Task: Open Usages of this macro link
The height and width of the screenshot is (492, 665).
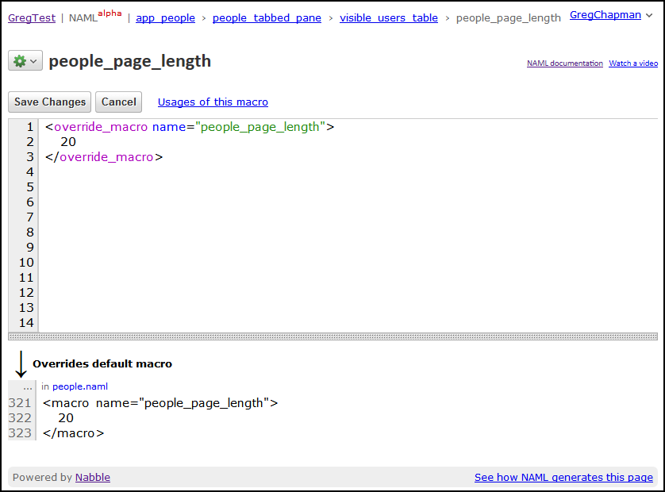Action: (x=213, y=102)
